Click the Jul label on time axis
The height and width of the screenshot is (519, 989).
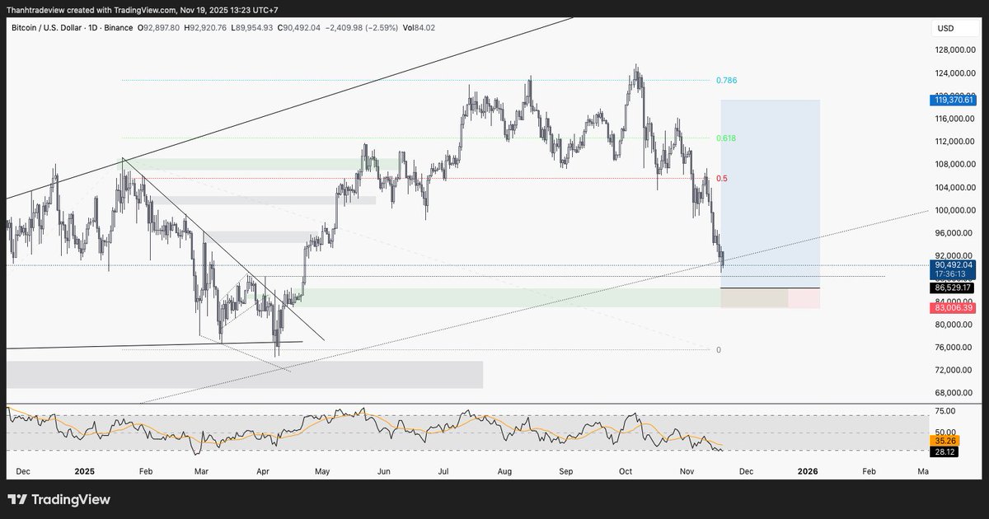443,471
